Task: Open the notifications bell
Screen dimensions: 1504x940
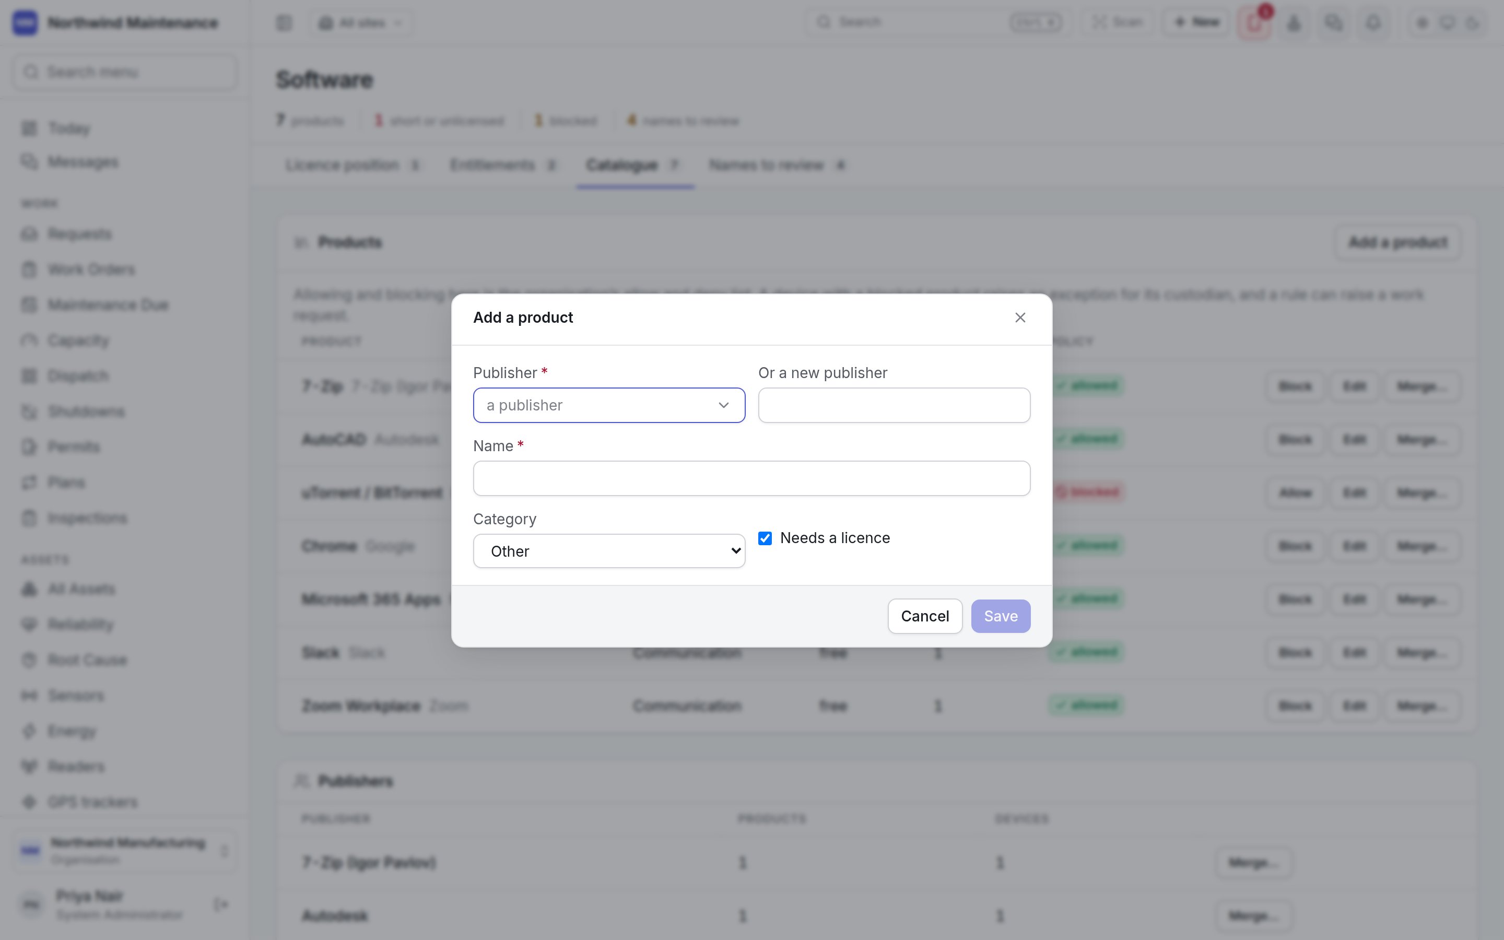Action: (x=1373, y=23)
